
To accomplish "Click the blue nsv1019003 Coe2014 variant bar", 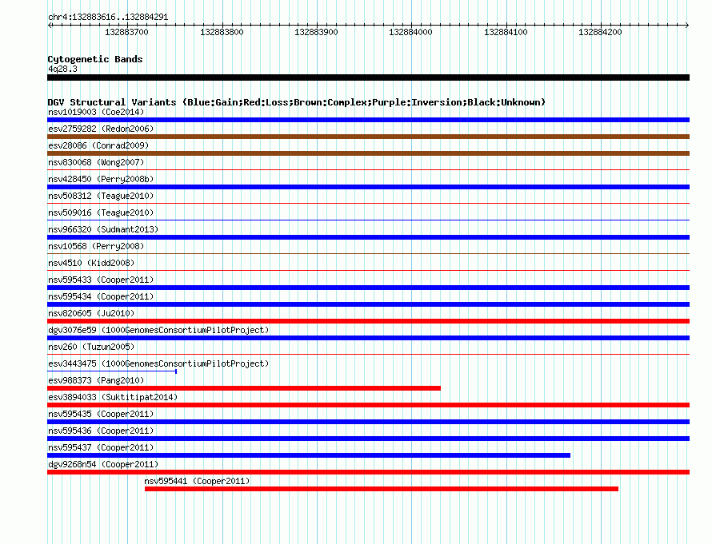I will tap(368, 120).
